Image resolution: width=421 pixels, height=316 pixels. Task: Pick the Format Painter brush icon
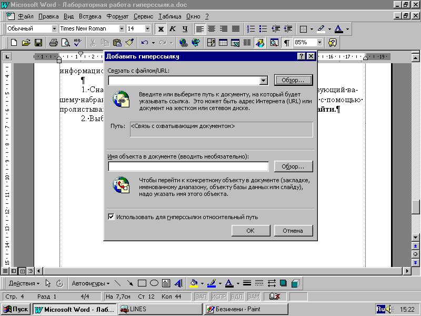(x=129, y=43)
